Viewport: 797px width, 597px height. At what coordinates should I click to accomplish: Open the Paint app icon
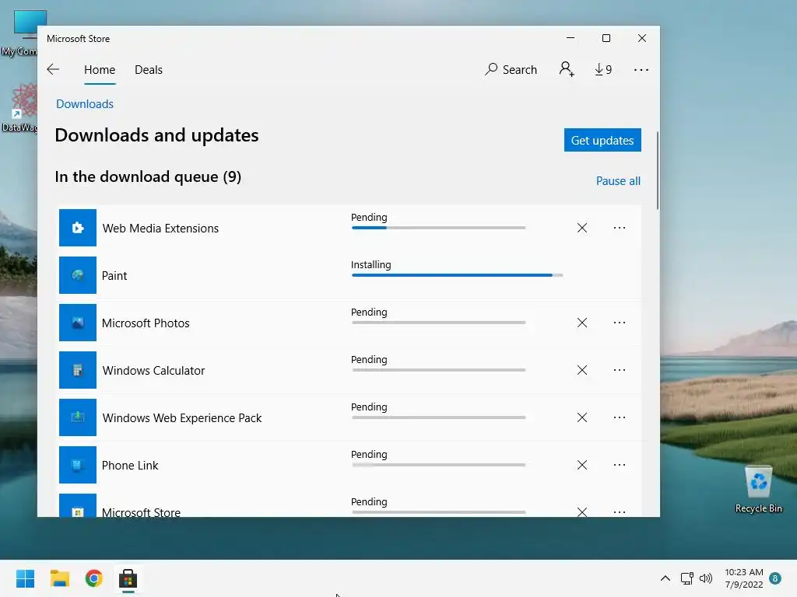[78, 275]
